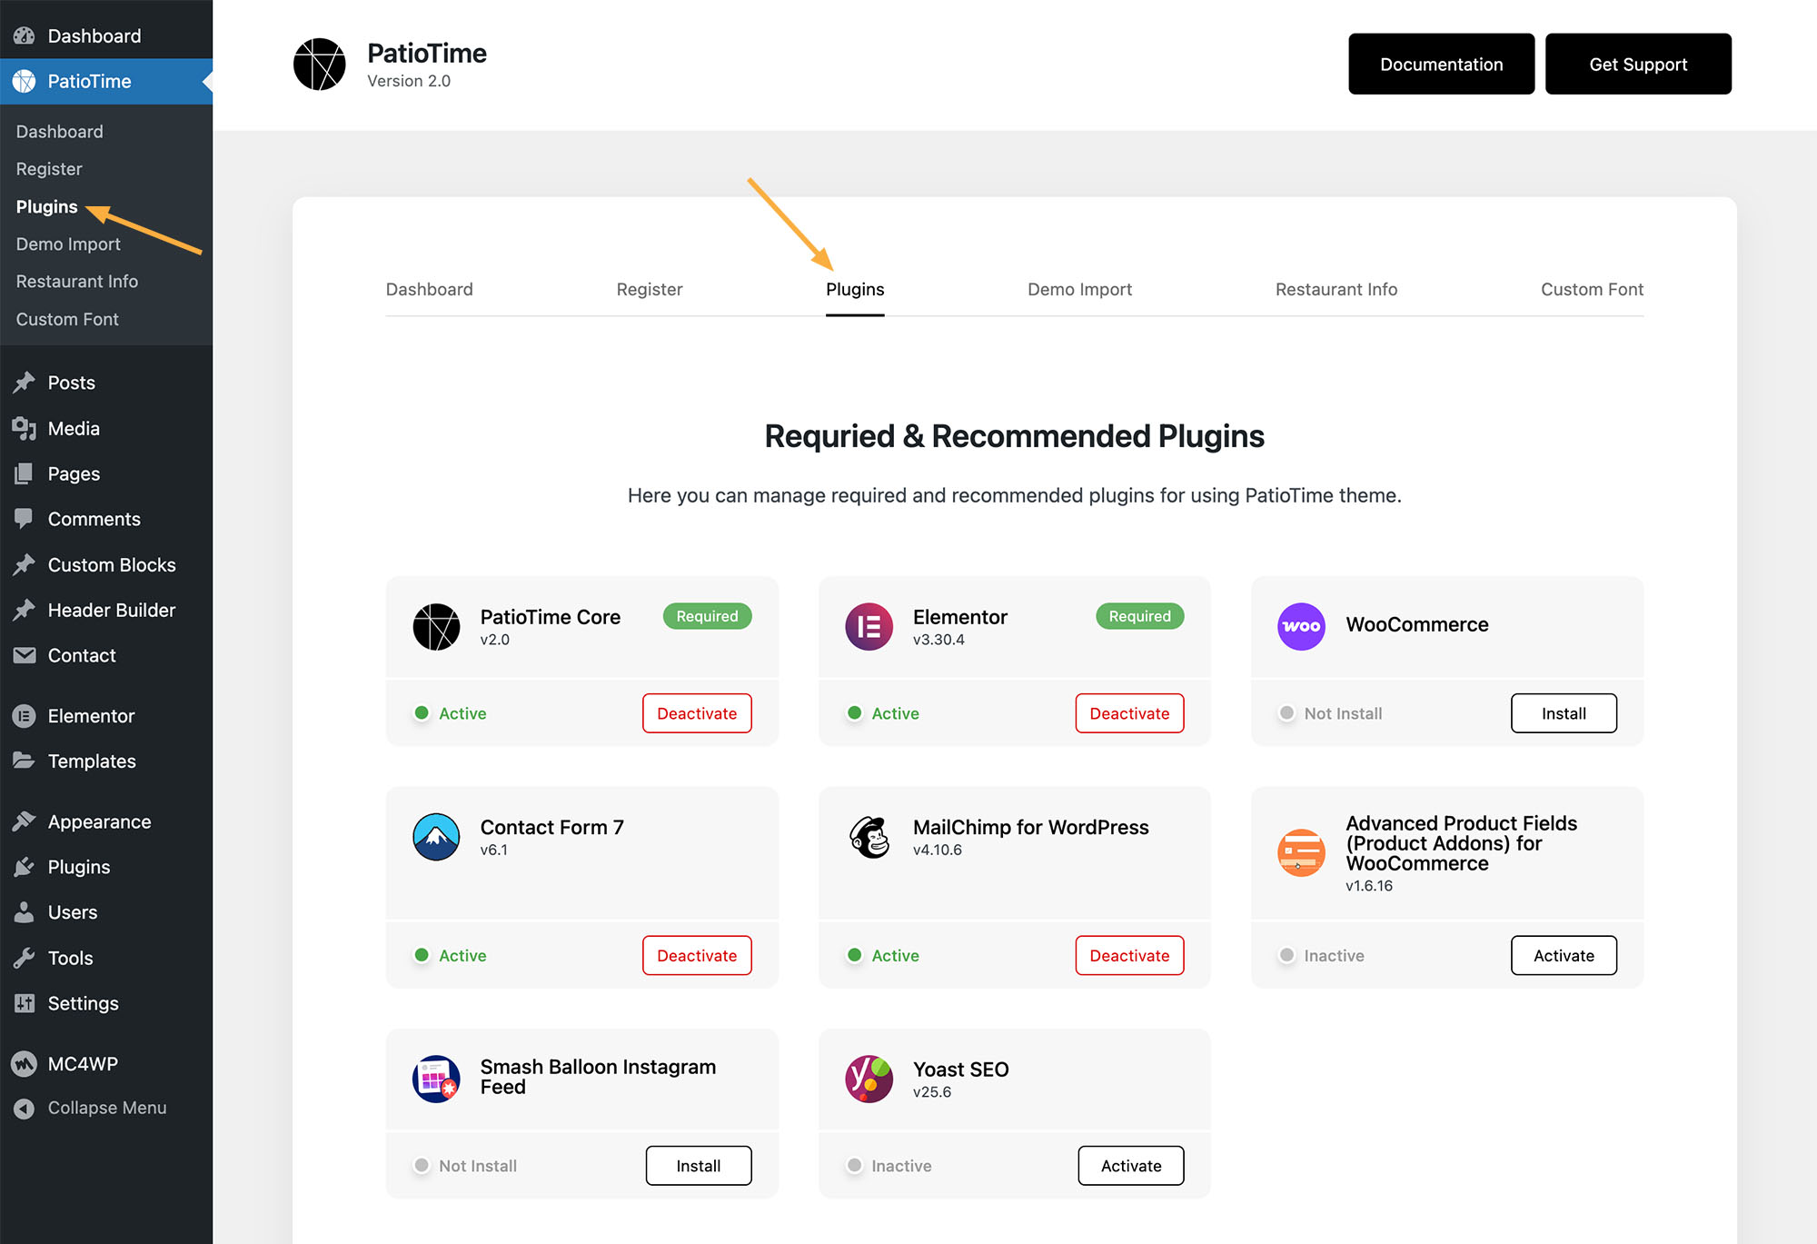1817x1244 pixels.
Task: Click the Smash Balloon Instagram Feed icon
Action: (x=436, y=1079)
